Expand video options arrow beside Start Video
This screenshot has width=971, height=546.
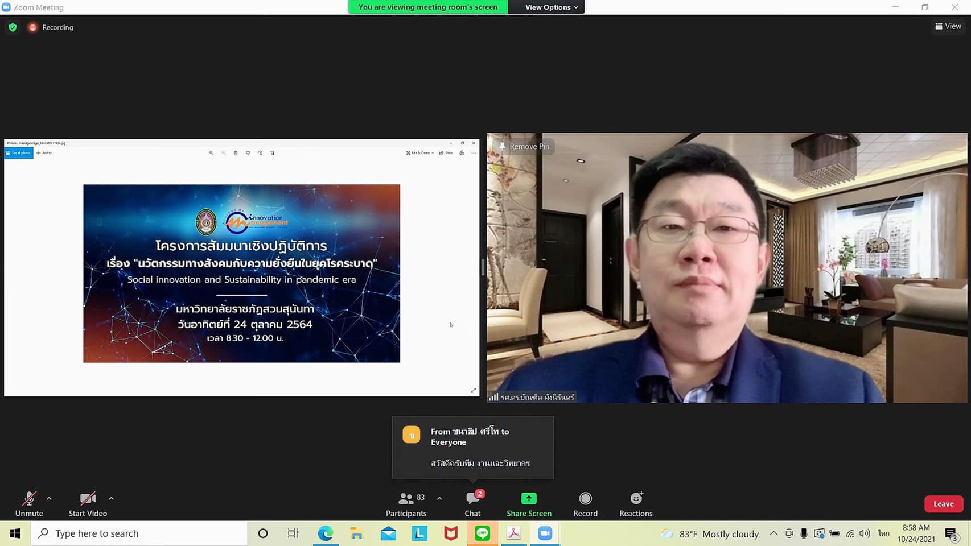[x=111, y=498]
